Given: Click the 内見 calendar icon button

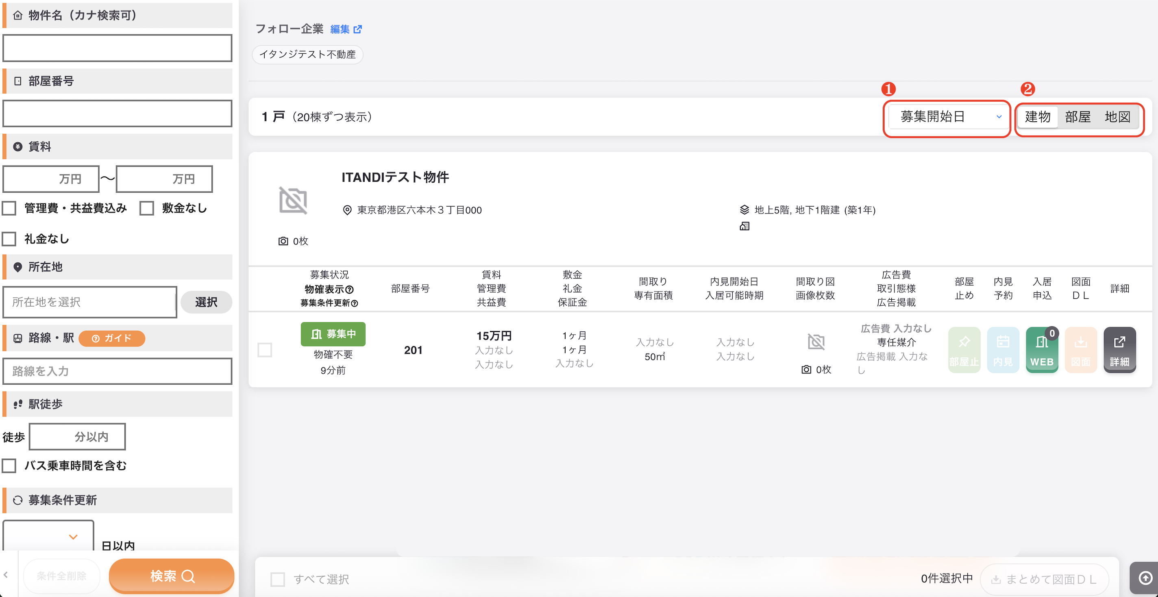Looking at the screenshot, I should point(1003,350).
